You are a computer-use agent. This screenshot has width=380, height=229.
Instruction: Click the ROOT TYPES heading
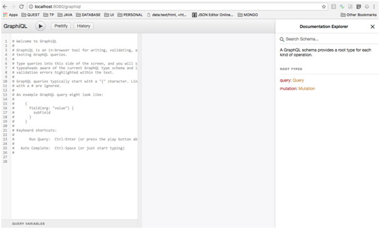tap(291, 69)
